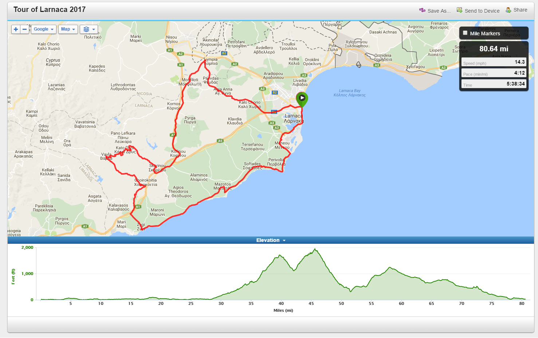The image size is (538, 338).
Task: Click the Larnaca city label on map
Action: [x=294, y=118]
